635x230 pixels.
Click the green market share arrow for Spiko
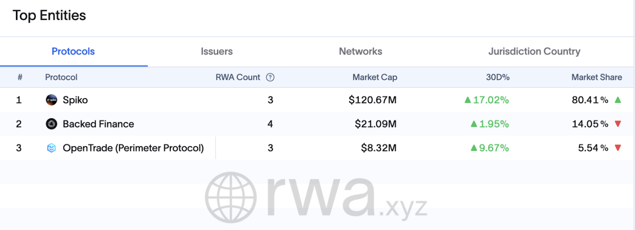point(618,100)
